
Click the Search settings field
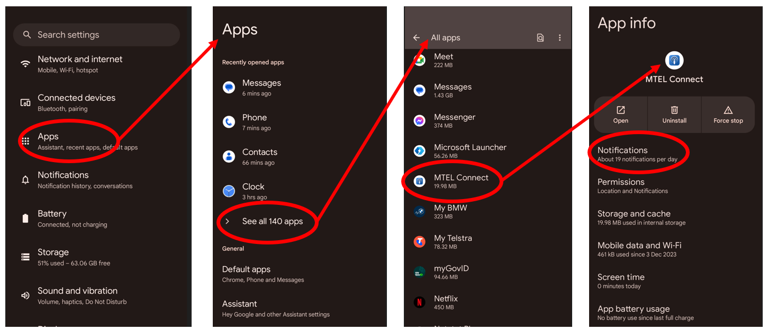(96, 35)
